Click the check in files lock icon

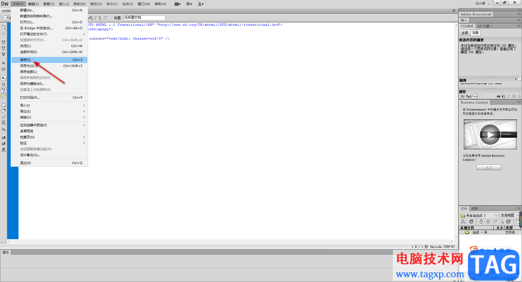pyautogui.click(x=502, y=222)
